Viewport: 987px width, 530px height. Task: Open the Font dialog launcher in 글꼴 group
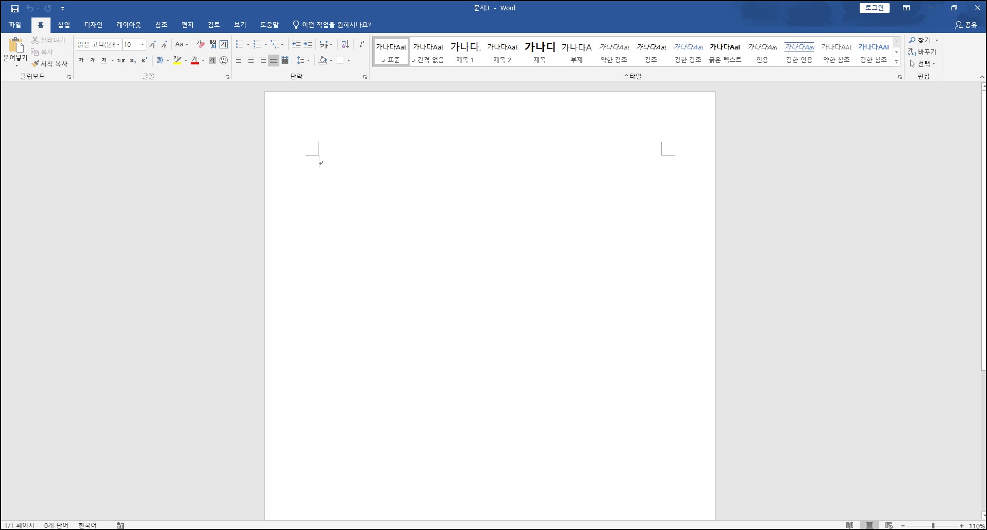(x=227, y=77)
